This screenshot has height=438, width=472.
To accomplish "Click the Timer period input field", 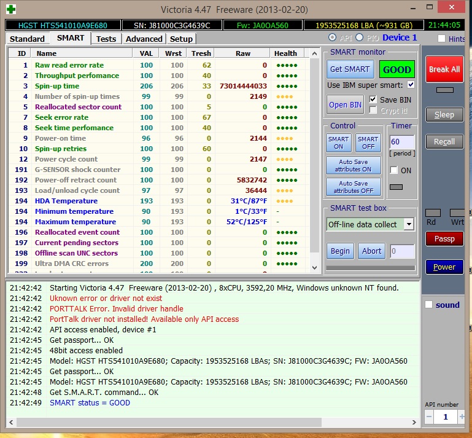I will [x=402, y=141].
